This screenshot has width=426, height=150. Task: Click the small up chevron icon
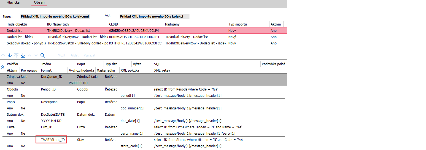click(30, 55)
